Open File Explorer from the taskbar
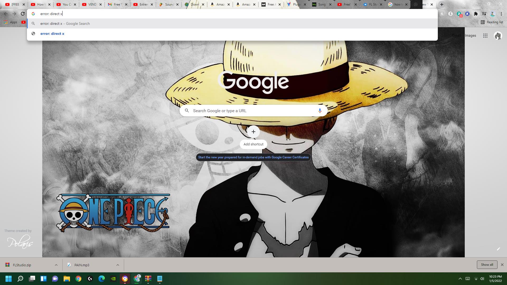The width and height of the screenshot is (507, 285). (67, 279)
